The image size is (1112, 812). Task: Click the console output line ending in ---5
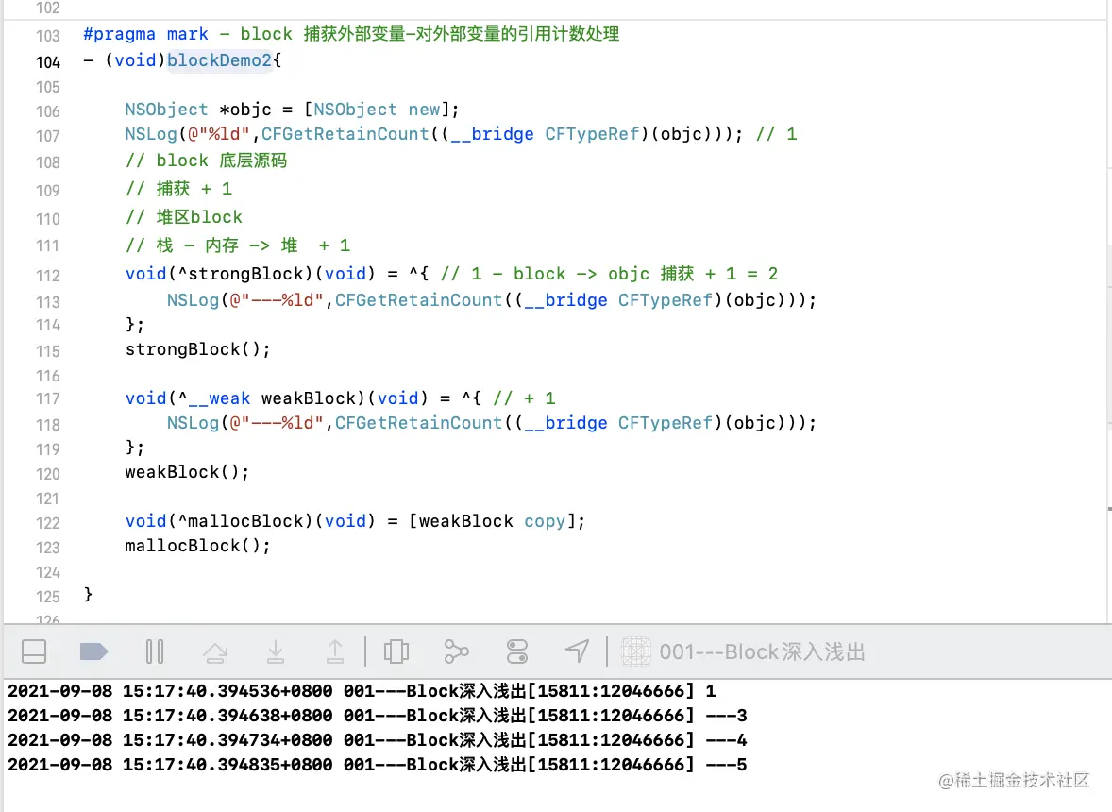(378, 765)
